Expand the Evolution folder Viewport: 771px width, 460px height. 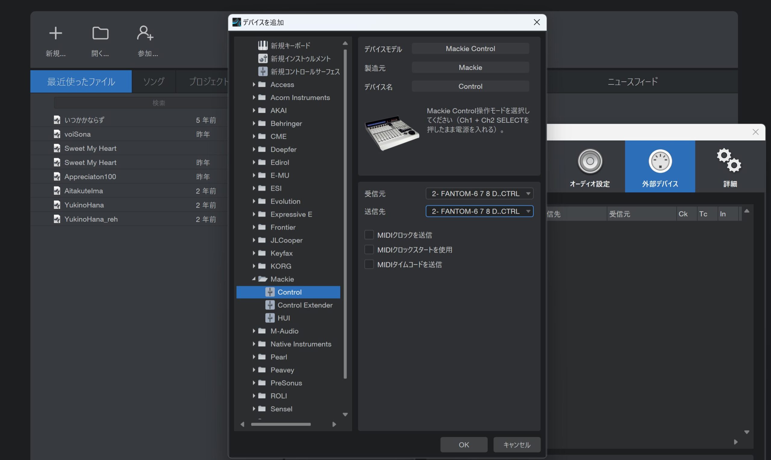tap(254, 201)
